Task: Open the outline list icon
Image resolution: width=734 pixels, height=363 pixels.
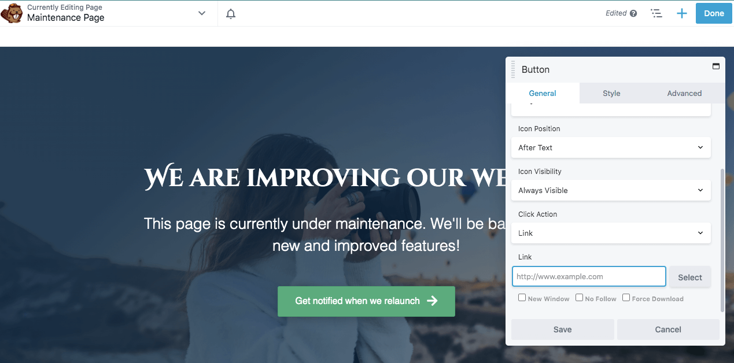Action: (x=656, y=13)
